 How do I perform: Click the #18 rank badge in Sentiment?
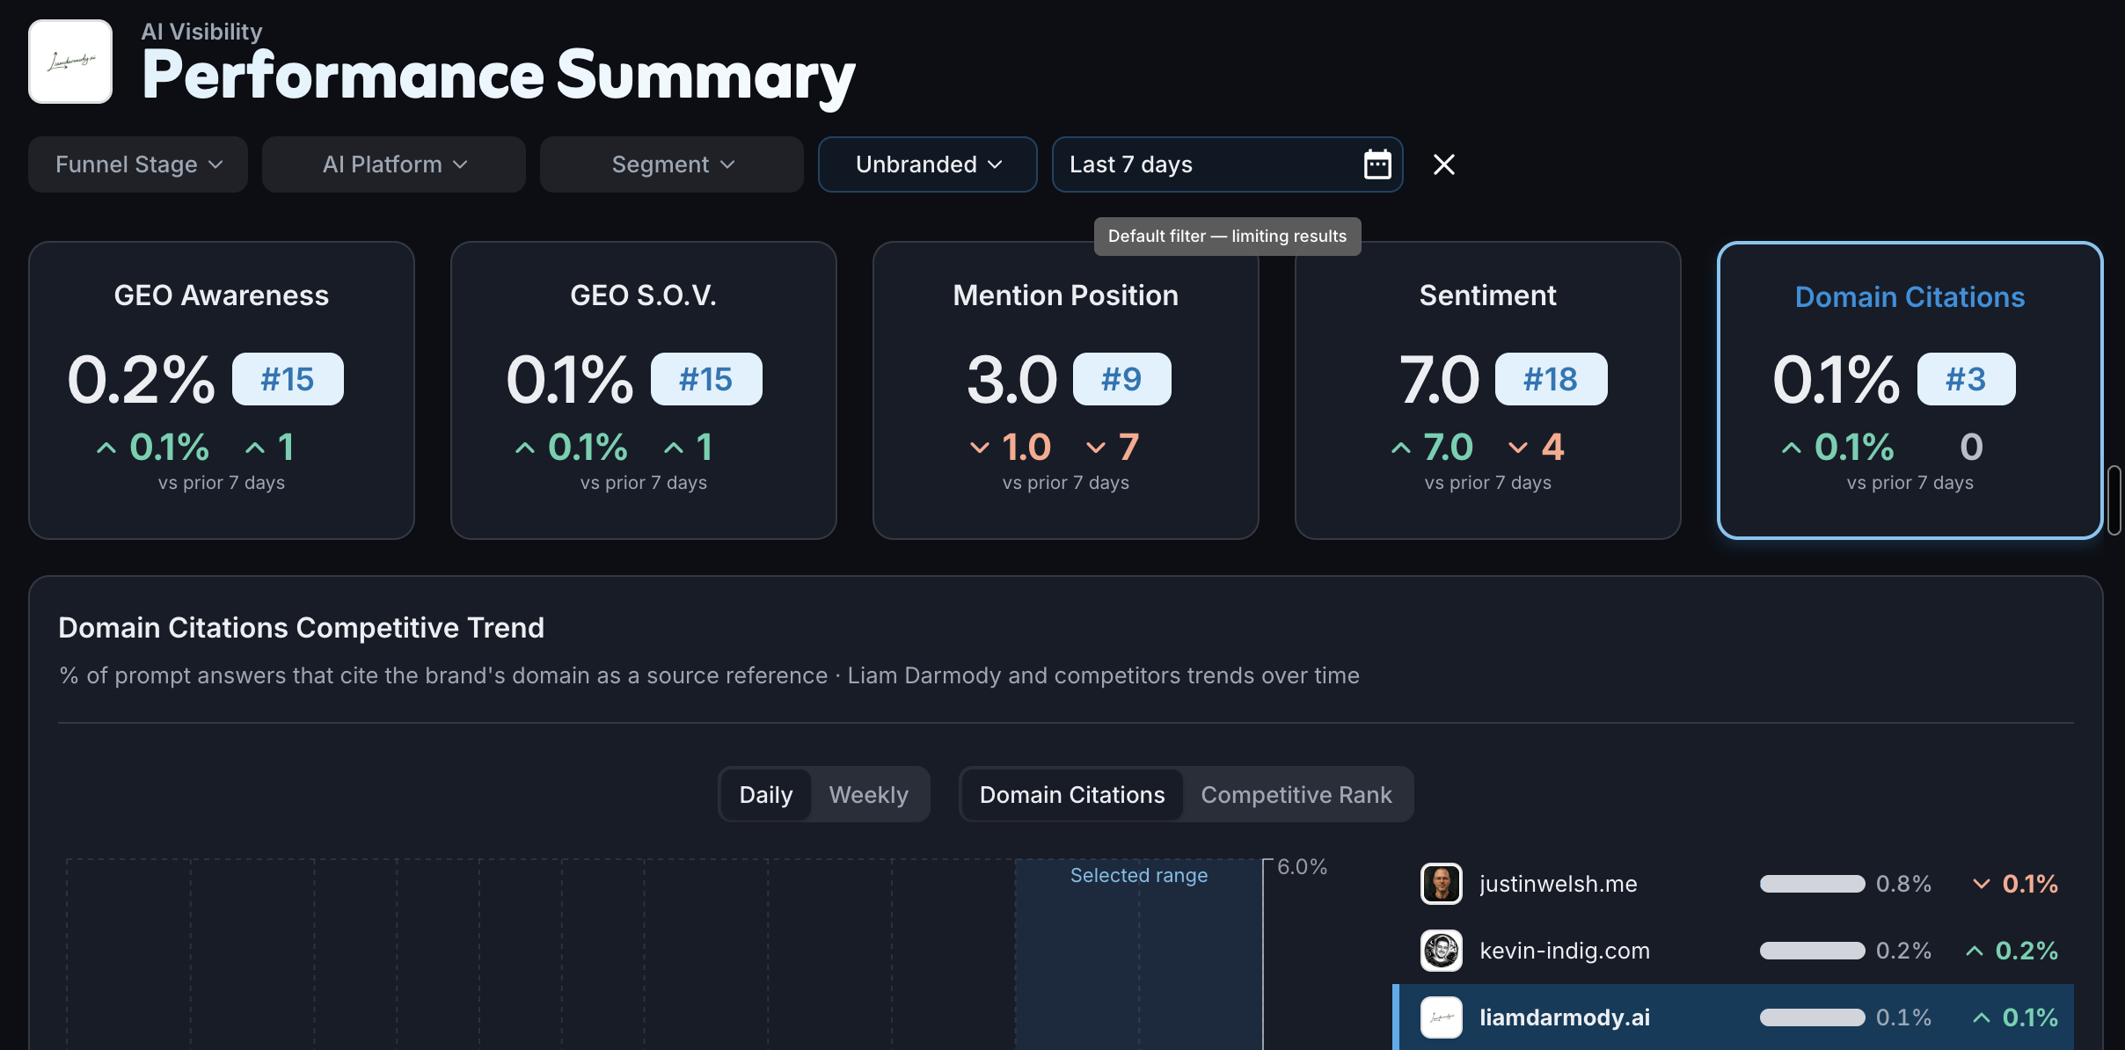click(1552, 379)
